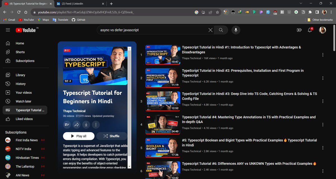Open Other bookmarks folder
This screenshot has height=179, width=336.
click(320, 20)
